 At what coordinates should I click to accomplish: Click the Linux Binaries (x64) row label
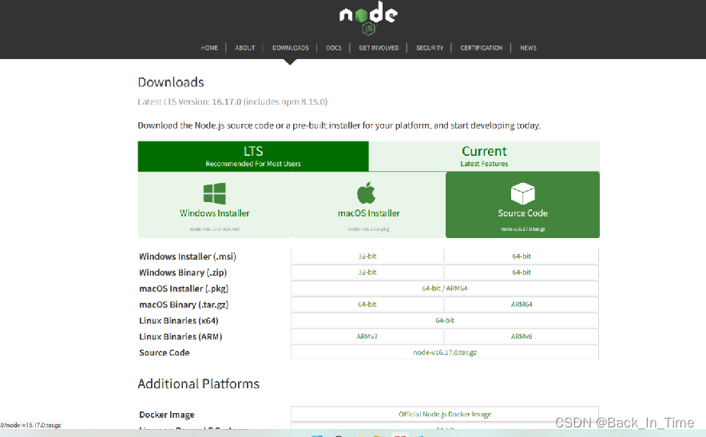tap(179, 321)
